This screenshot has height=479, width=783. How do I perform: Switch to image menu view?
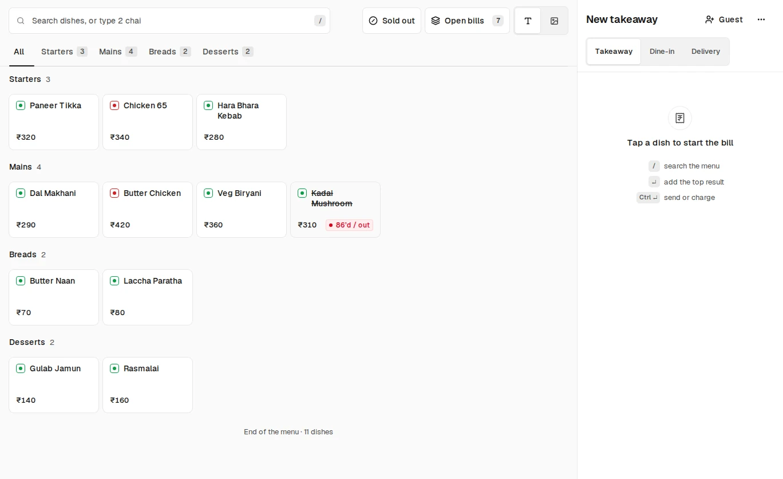(x=554, y=21)
